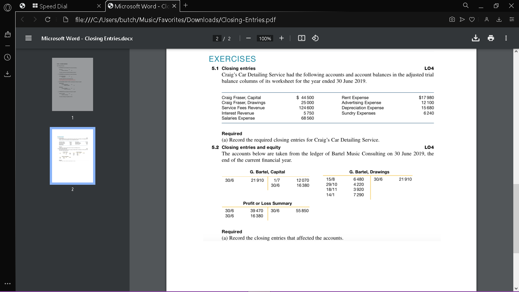Click the EXERCISES heading

pos(233,59)
